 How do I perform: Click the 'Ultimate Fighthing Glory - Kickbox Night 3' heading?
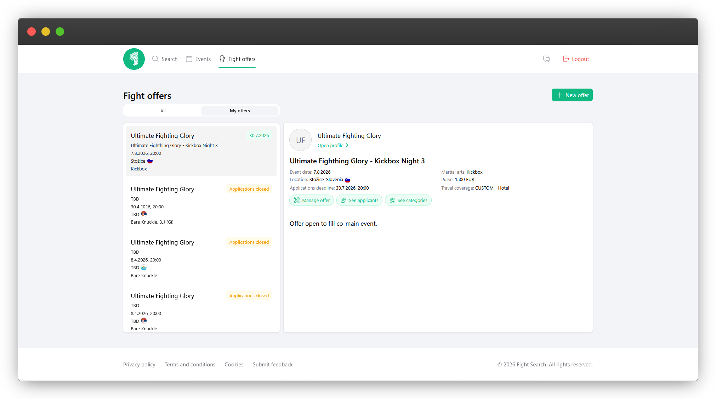tap(357, 161)
